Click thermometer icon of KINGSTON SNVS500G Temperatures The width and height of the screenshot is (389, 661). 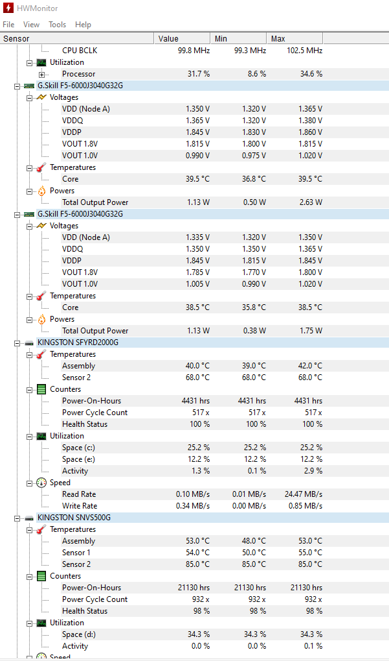coord(41,529)
